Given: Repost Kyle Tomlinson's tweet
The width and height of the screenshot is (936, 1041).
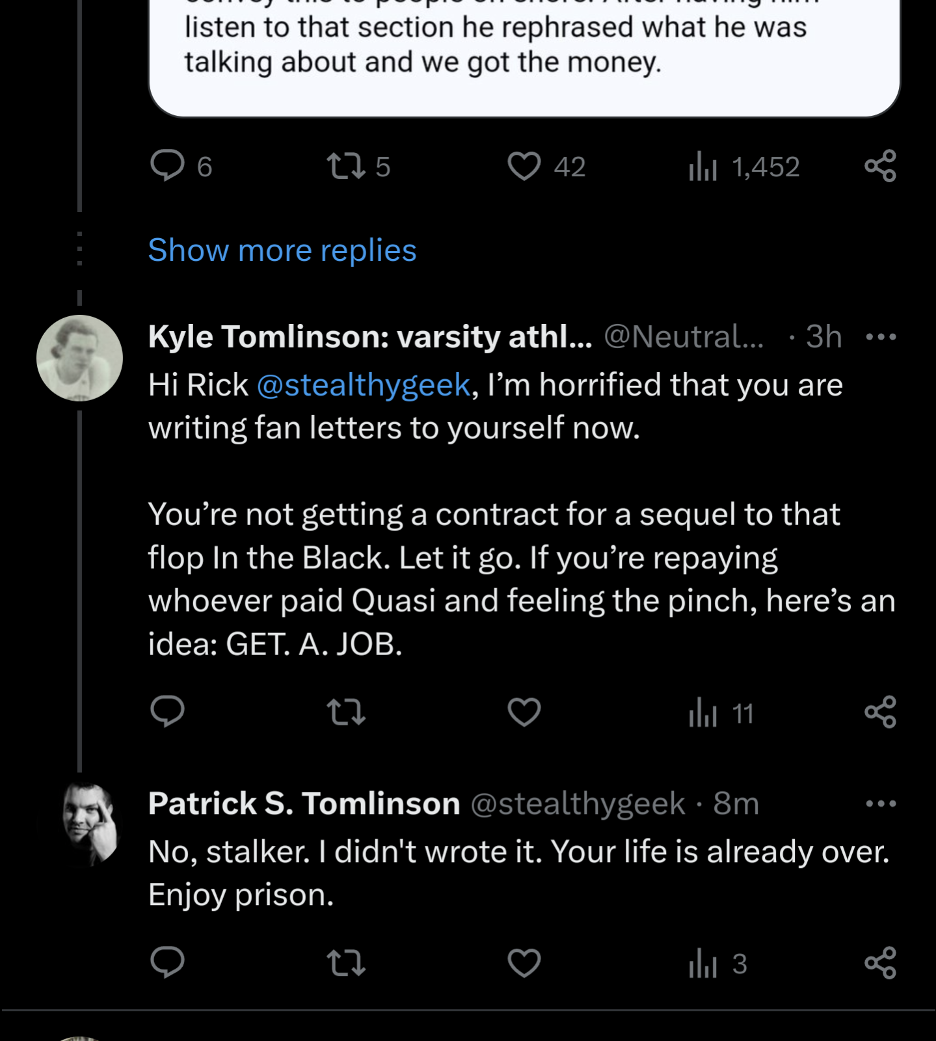Looking at the screenshot, I should point(346,712).
